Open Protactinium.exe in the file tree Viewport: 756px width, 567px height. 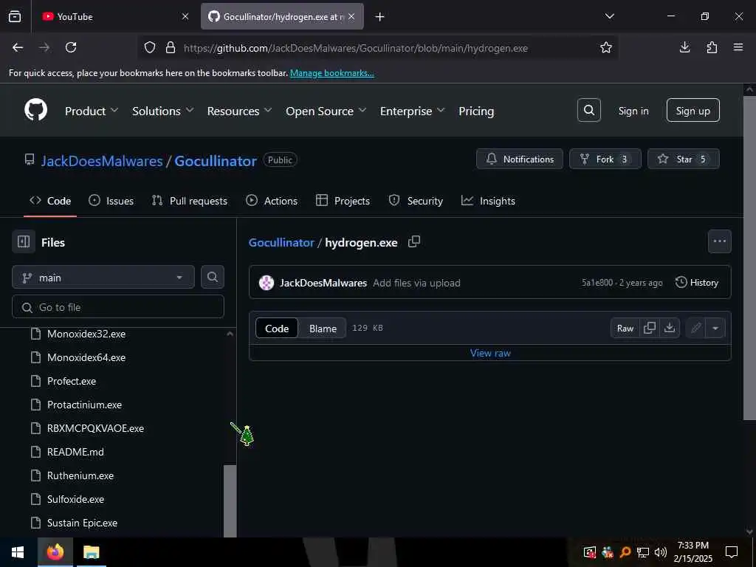(84, 405)
